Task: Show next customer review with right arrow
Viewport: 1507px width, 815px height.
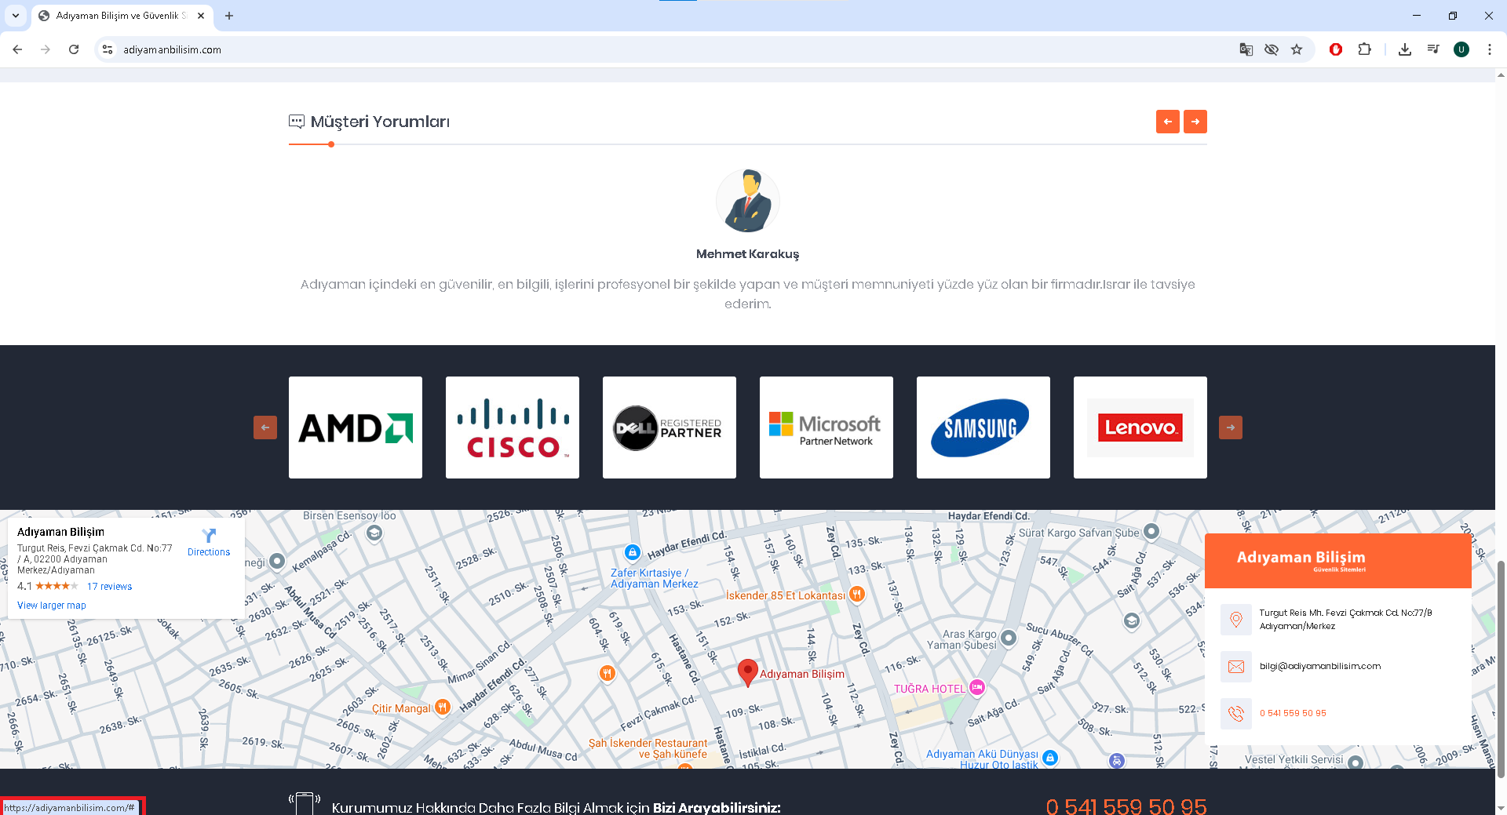Action: click(x=1195, y=122)
